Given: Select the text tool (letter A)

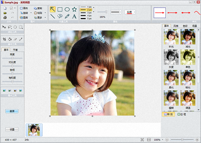Looking at the screenshot, I should tap(74, 16).
